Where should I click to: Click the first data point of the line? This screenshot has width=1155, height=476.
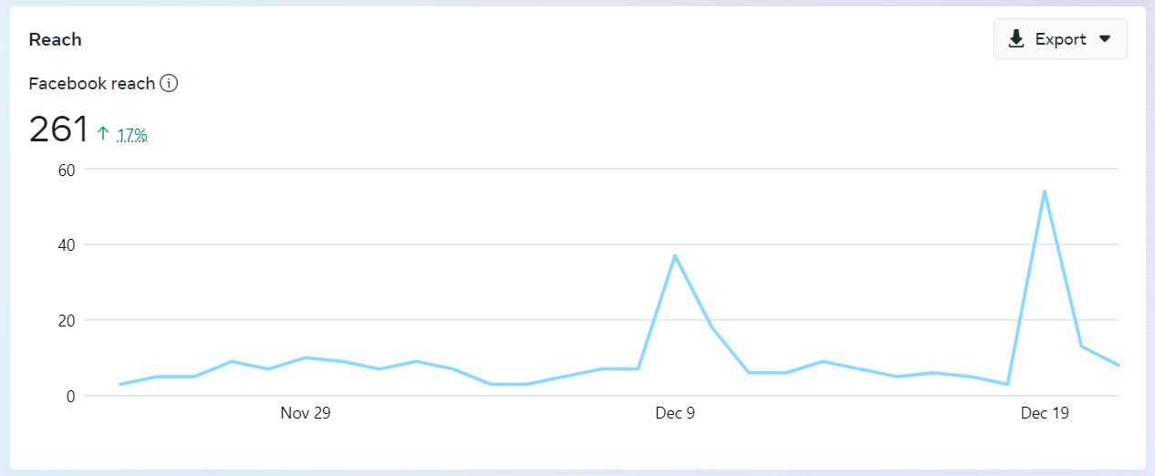120,384
